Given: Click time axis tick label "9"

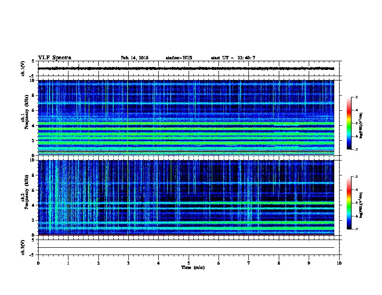Looking at the screenshot, I should pos(309,263).
